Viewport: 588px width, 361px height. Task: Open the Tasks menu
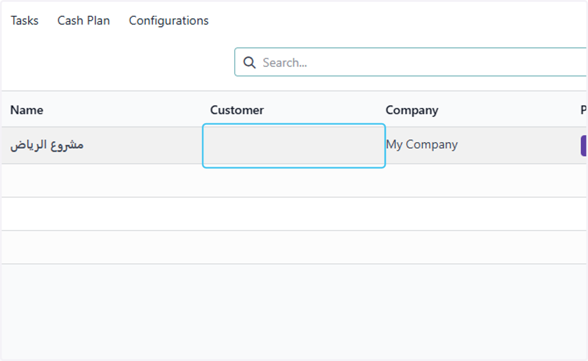24,21
